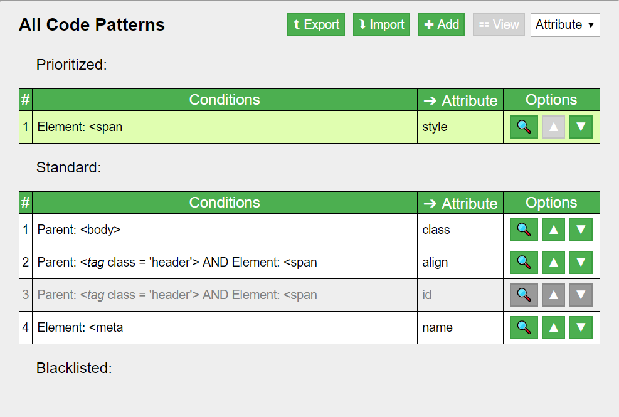Open the Attribute dropdown menu

tap(565, 25)
